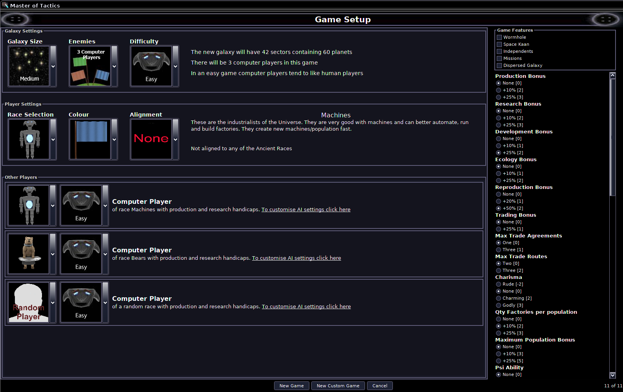Viewport: 623px width, 392px height.
Task: Select Reproduction Bonus +20% [1]
Action: tap(499, 201)
